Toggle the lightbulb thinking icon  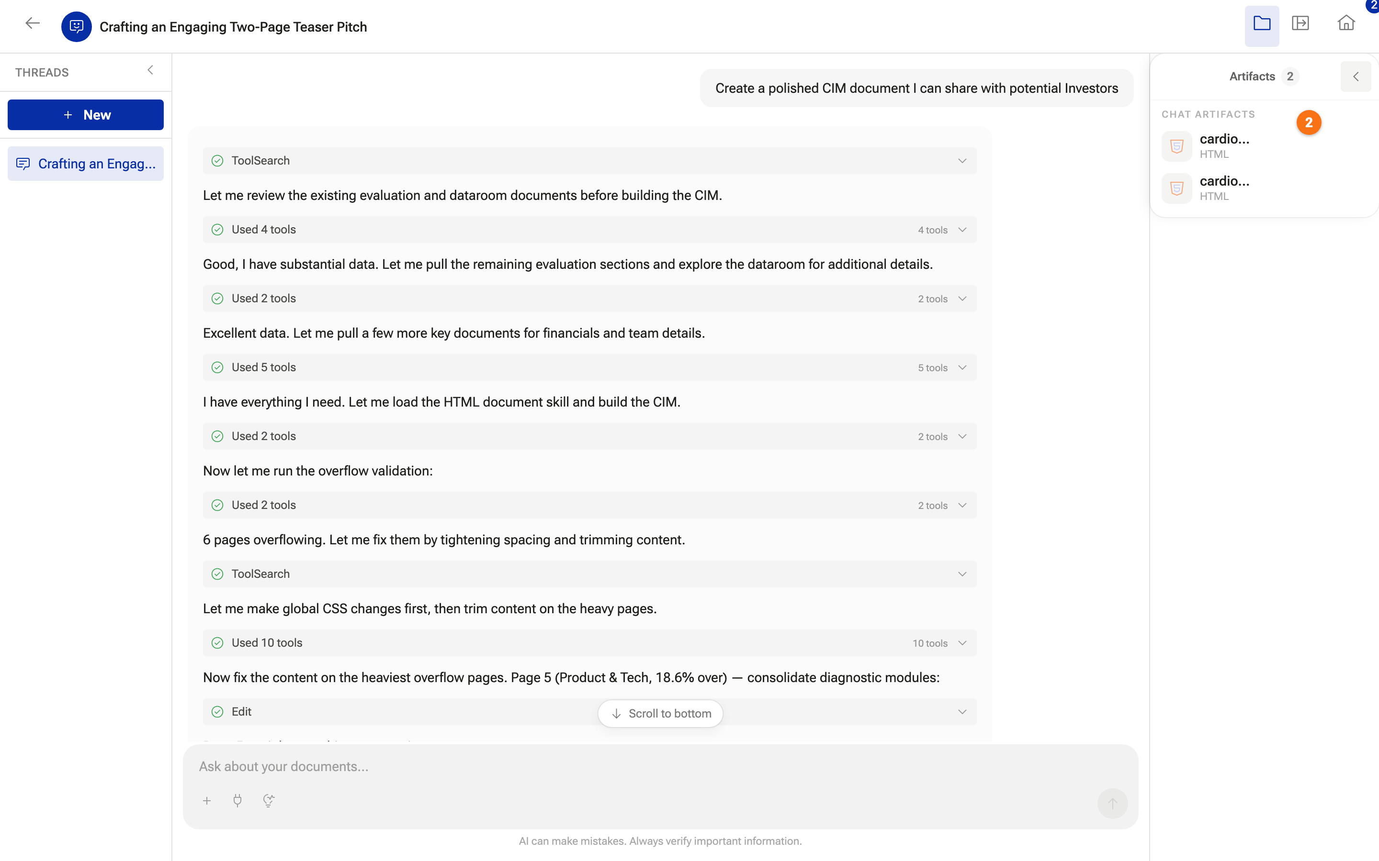[269, 801]
